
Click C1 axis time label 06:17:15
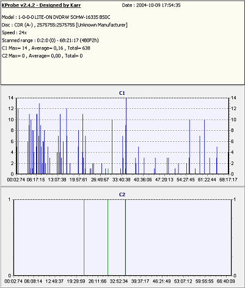35,180
